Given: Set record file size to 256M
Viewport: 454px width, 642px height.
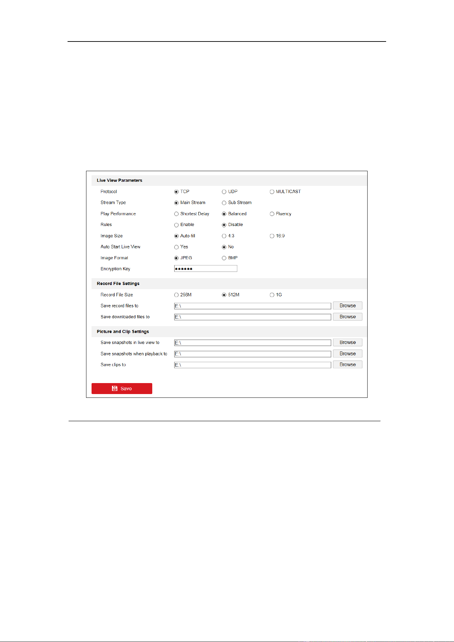Looking at the screenshot, I should (x=176, y=295).
